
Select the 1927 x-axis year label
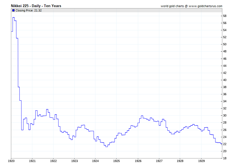click(159, 161)
